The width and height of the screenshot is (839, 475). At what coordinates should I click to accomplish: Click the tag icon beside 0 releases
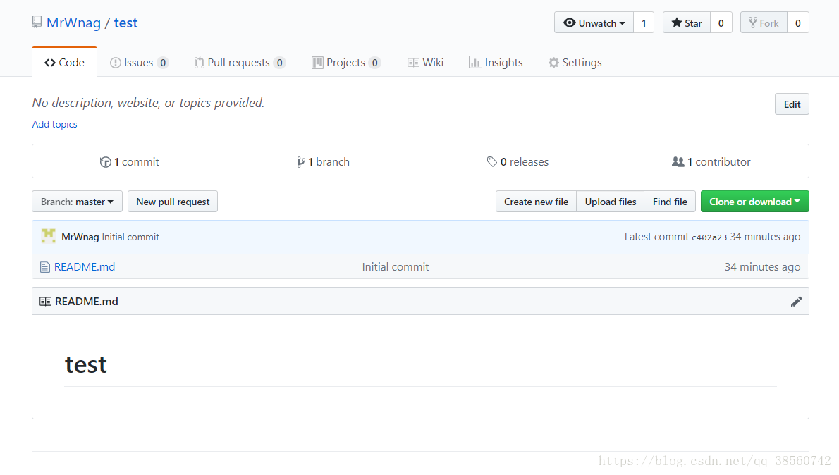coord(491,161)
